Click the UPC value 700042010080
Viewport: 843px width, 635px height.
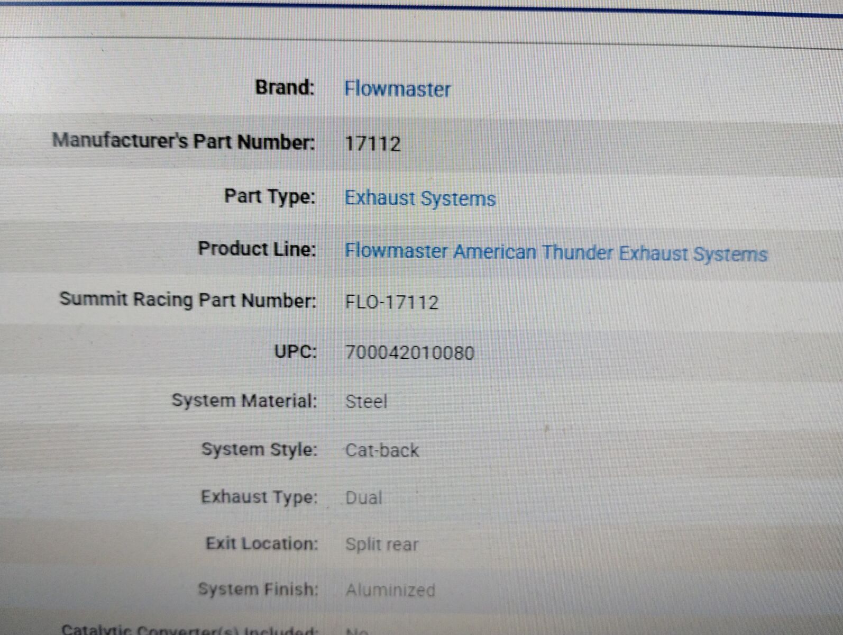point(409,352)
